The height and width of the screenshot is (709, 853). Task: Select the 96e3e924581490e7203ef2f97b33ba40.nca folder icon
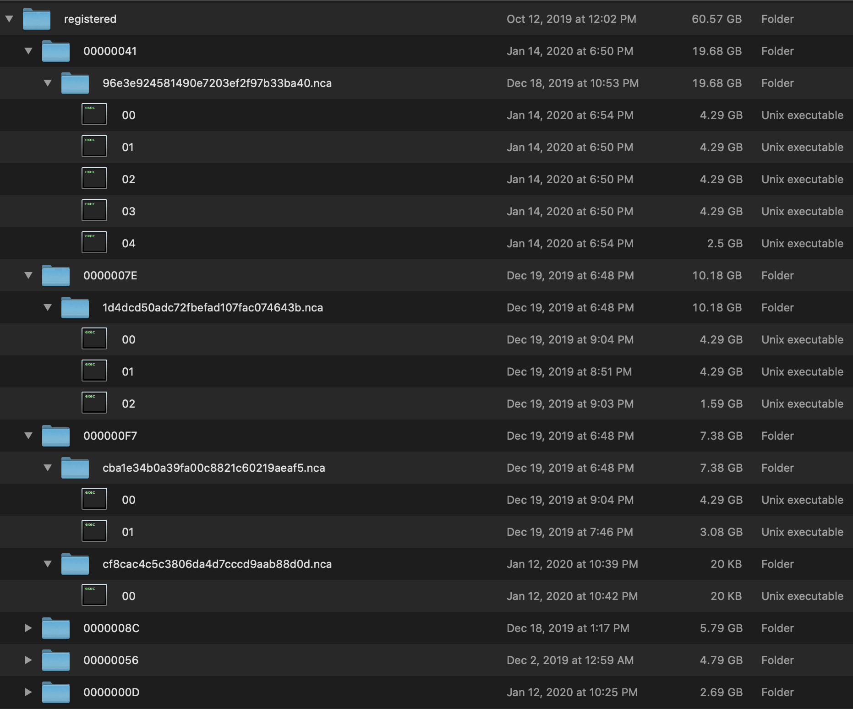pos(75,83)
